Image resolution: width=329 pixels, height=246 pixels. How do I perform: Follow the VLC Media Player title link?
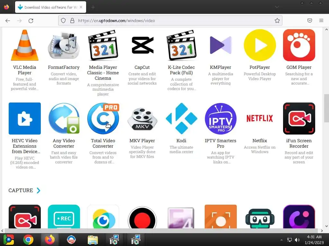tap(24, 70)
